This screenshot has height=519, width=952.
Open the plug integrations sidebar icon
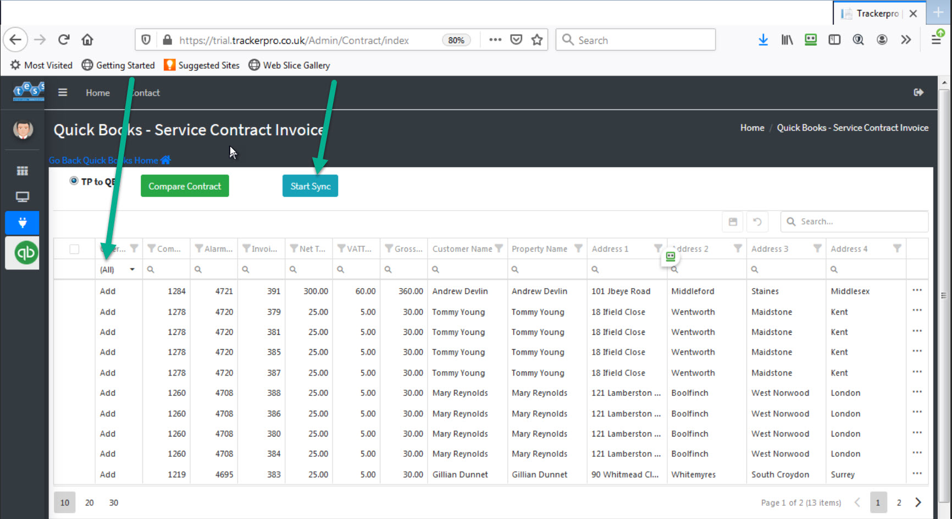[22, 223]
